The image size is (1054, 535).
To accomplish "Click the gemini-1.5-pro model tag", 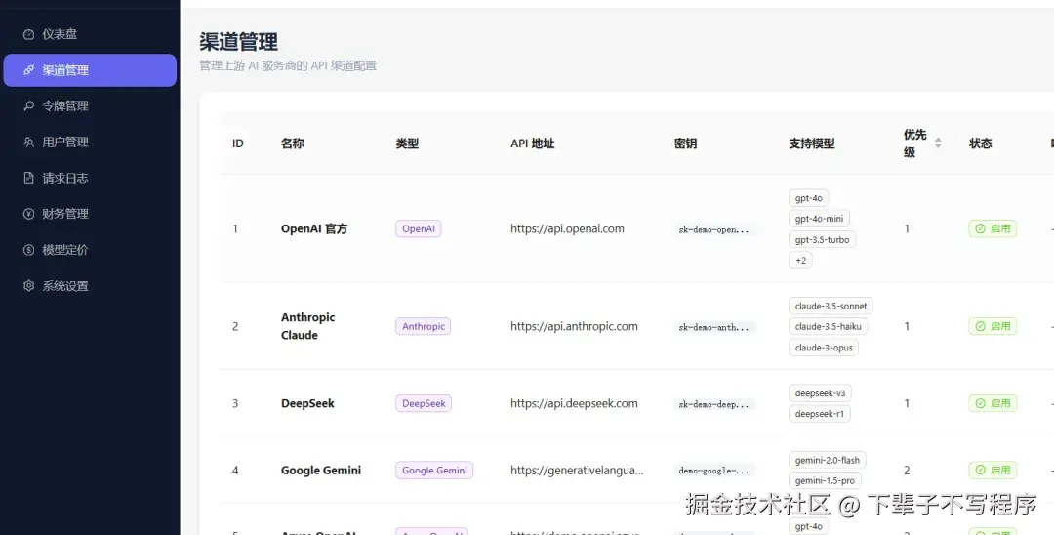I will [825, 480].
